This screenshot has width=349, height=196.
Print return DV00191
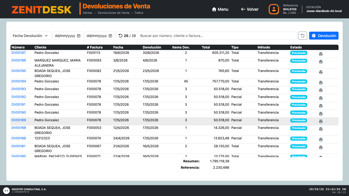321,106
